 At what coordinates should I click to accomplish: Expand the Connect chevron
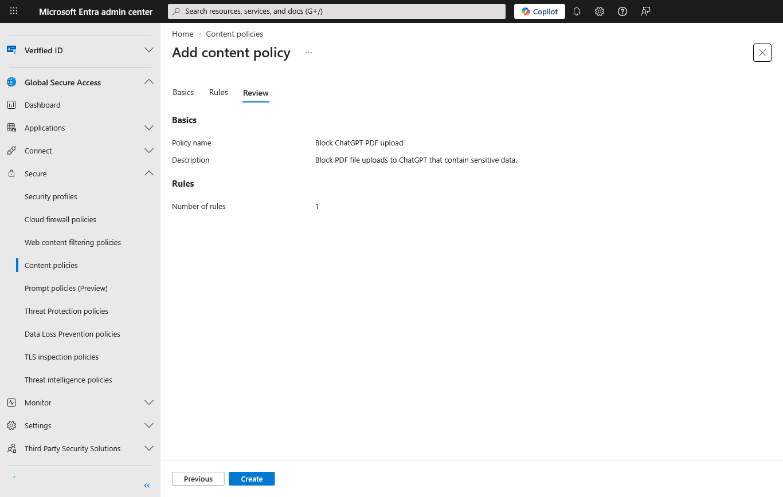pyautogui.click(x=149, y=151)
